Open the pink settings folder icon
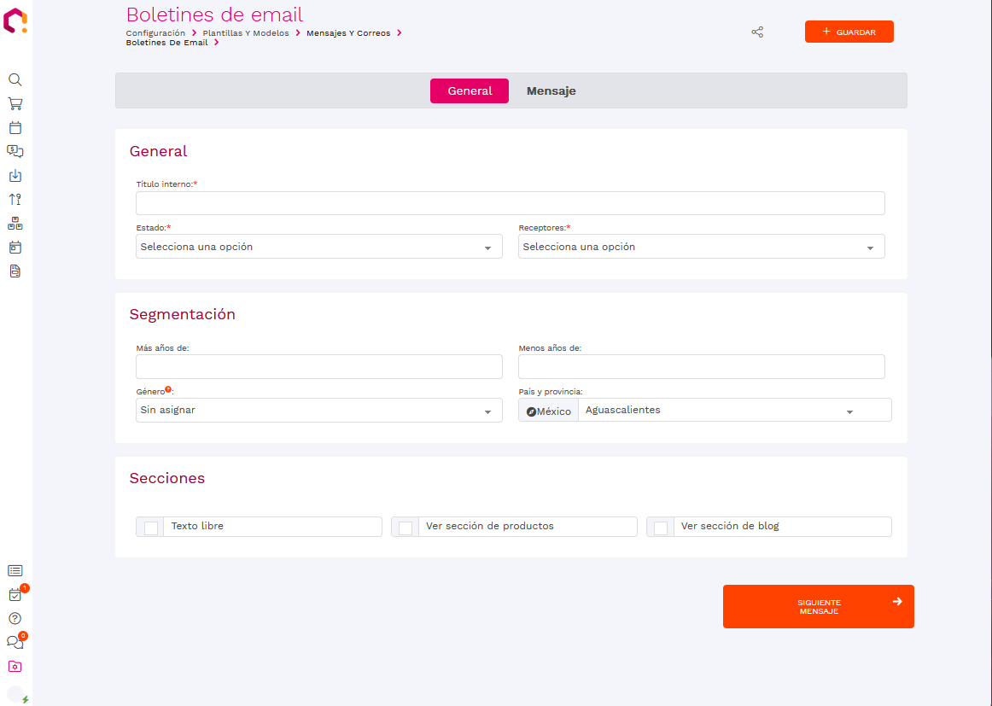 [15, 667]
